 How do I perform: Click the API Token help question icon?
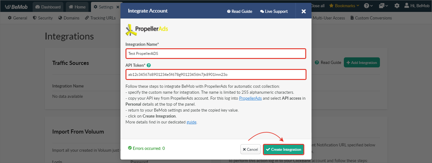[x=149, y=66]
